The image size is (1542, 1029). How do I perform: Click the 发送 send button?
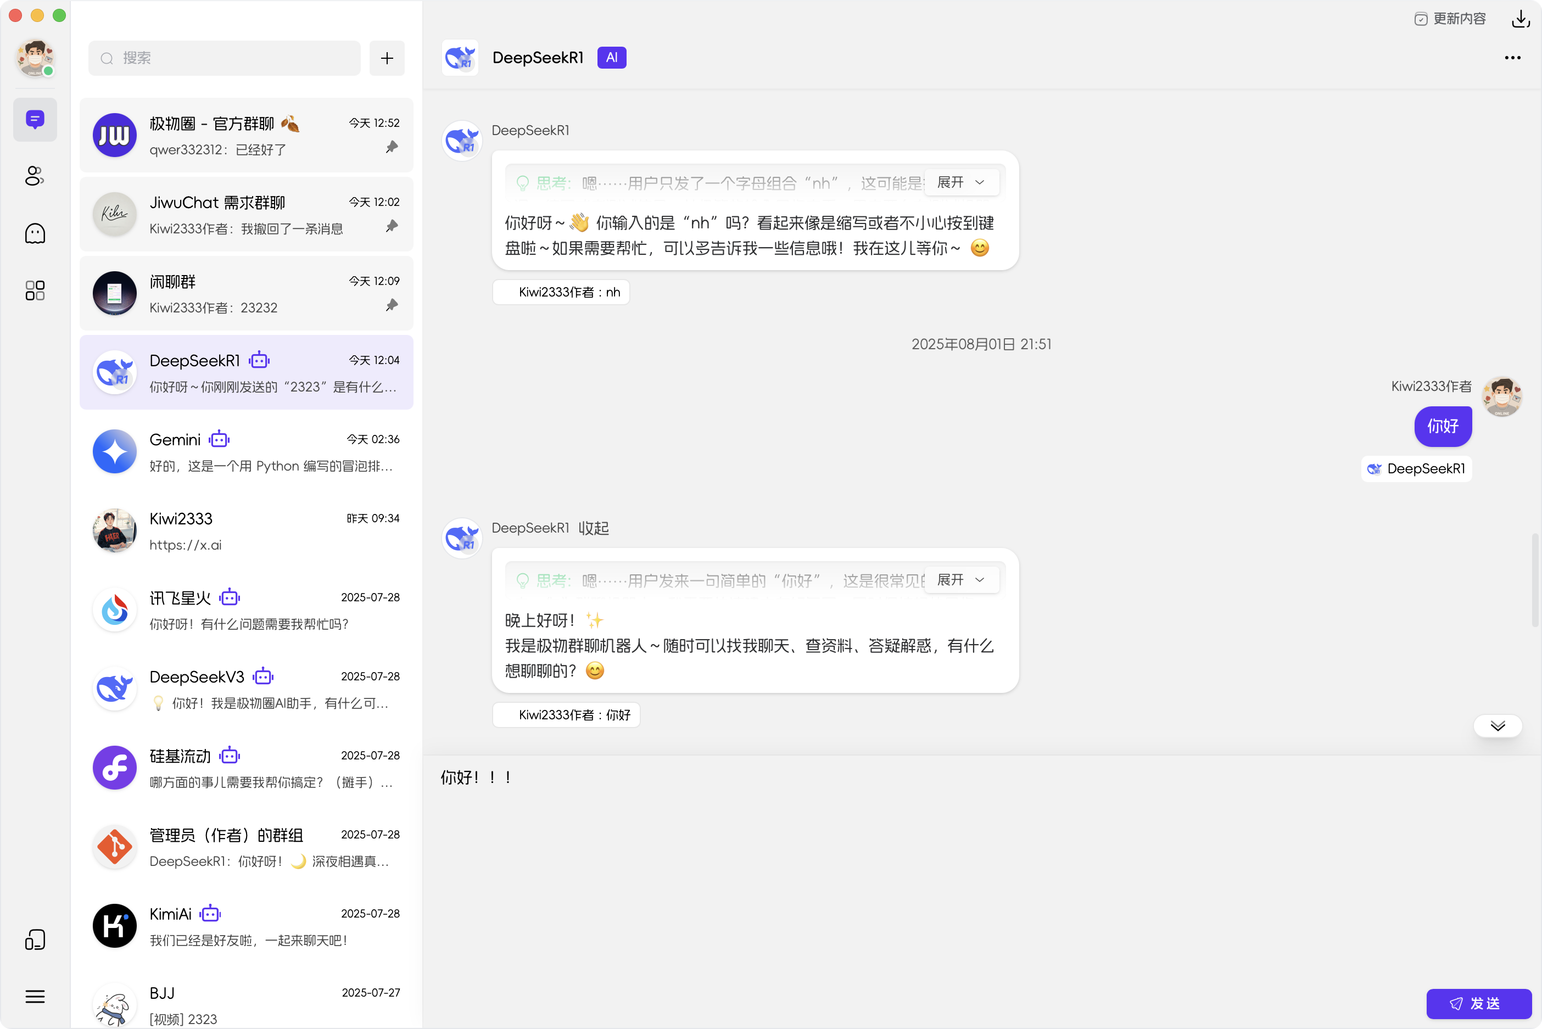coord(1478,1003)
